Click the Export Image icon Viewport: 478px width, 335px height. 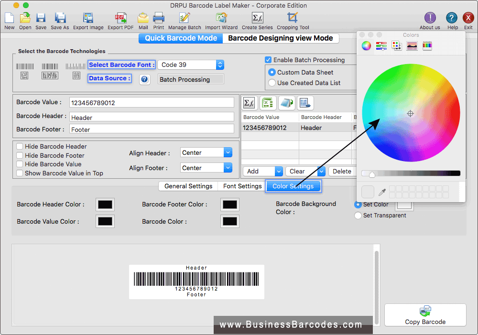88,18
